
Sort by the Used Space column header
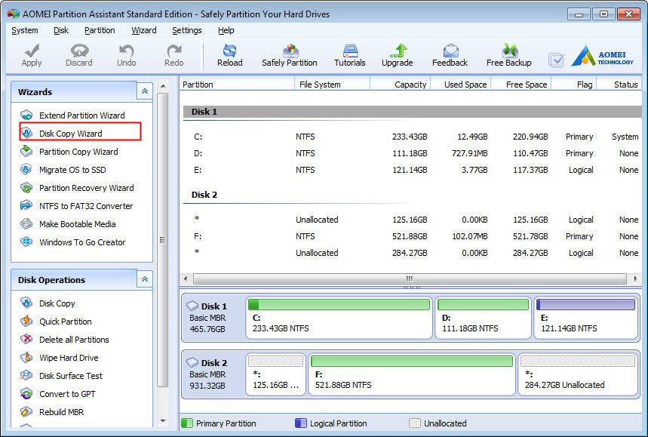tap(461, 85)
